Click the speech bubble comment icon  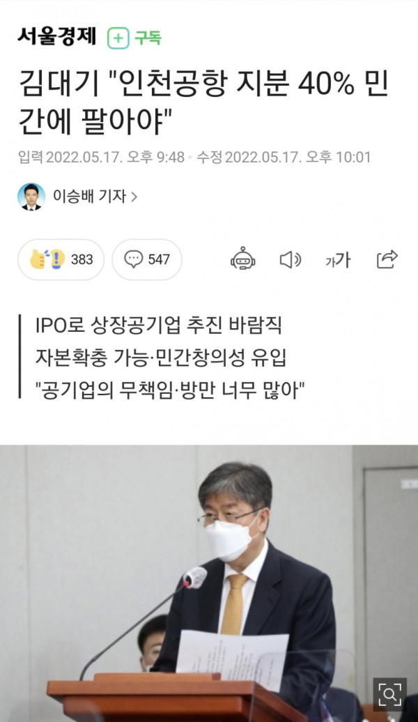(134, 259)
